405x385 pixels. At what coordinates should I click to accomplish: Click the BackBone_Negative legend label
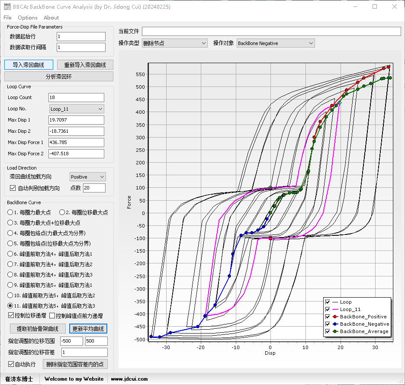coord(364,324)
